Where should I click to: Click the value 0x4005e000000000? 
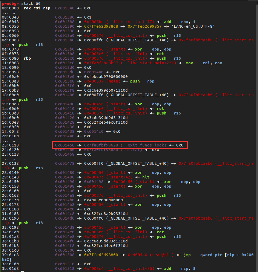(x=104, y=200)
